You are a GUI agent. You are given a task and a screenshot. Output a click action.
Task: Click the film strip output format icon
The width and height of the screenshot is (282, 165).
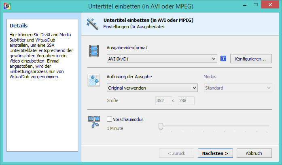(x=94, y=51)
